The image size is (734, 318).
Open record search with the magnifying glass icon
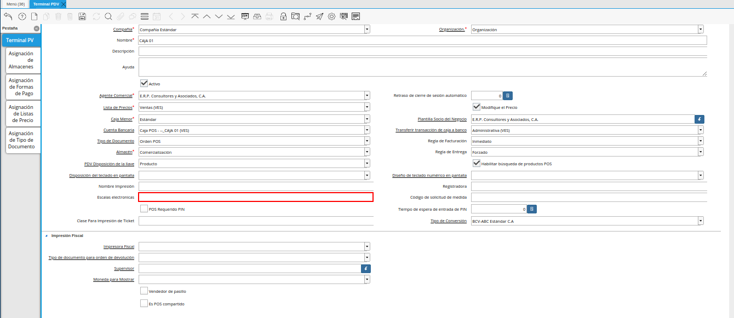[108, 16]
